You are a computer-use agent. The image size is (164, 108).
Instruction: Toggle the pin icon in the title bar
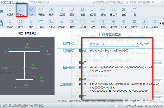[x=153, y=2]
